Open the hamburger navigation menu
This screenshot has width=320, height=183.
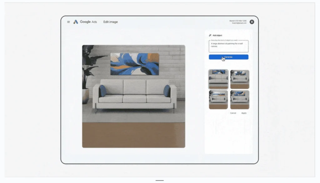click(x=68, y=22)
